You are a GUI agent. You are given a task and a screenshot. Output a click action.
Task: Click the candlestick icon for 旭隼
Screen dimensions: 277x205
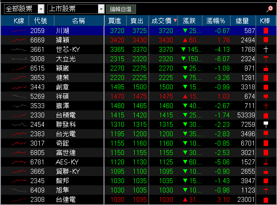266,190
